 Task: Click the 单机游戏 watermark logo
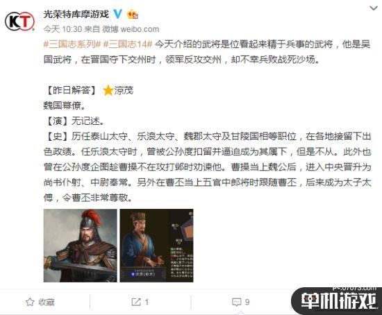pyautogui.click(x=338, y=301)
